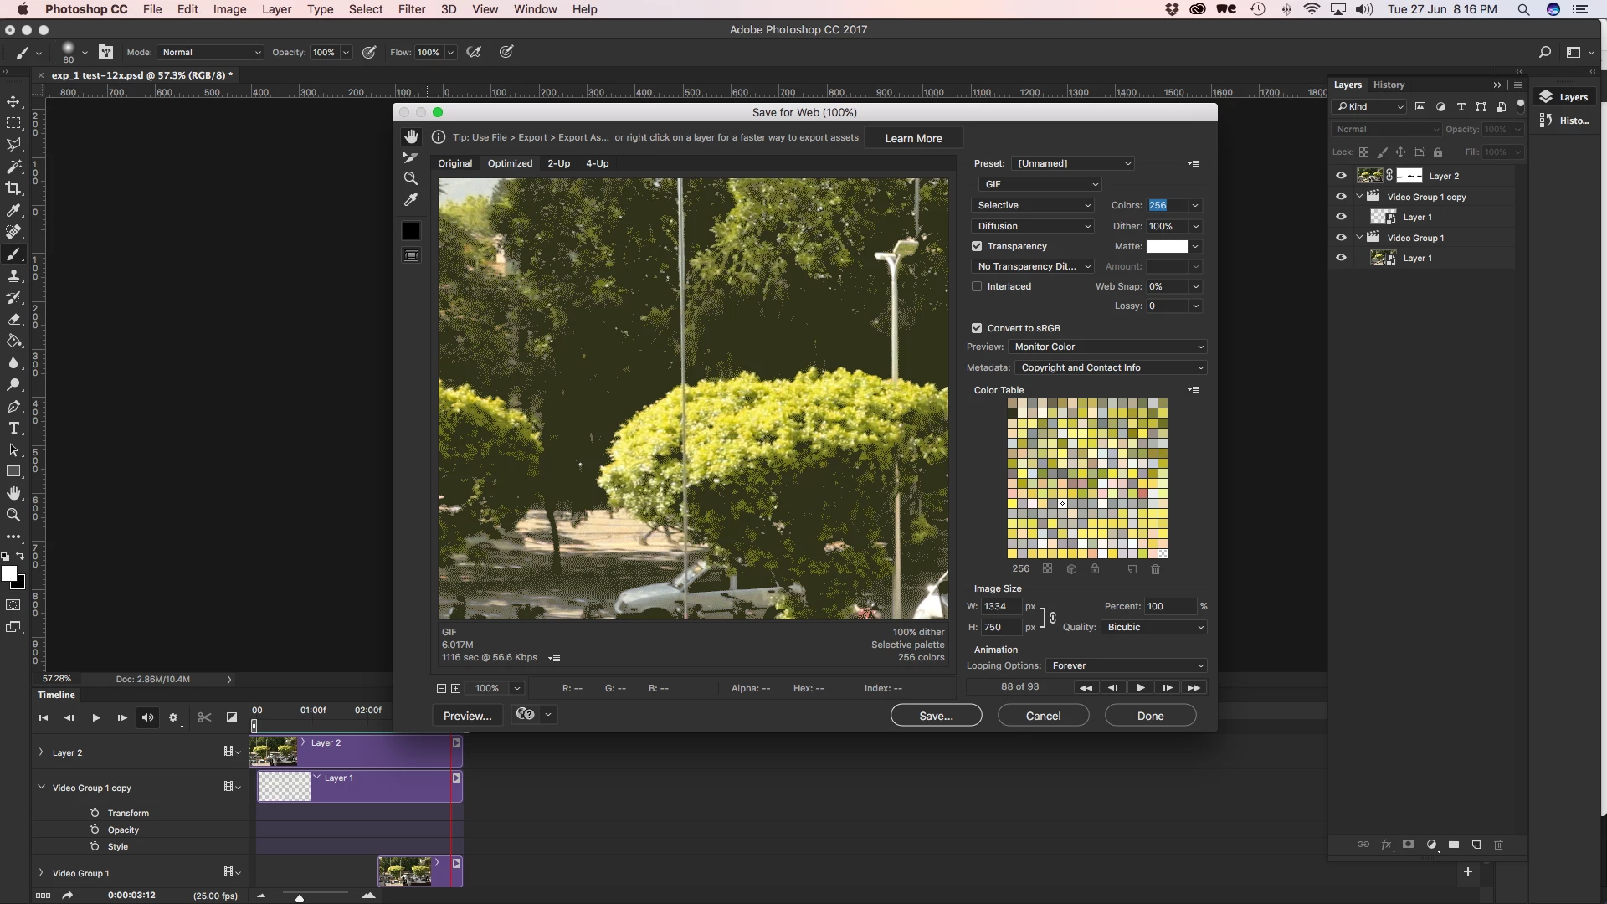
Task: Click the Save... button
Action: pyautogui.click(x=936, y=716)
